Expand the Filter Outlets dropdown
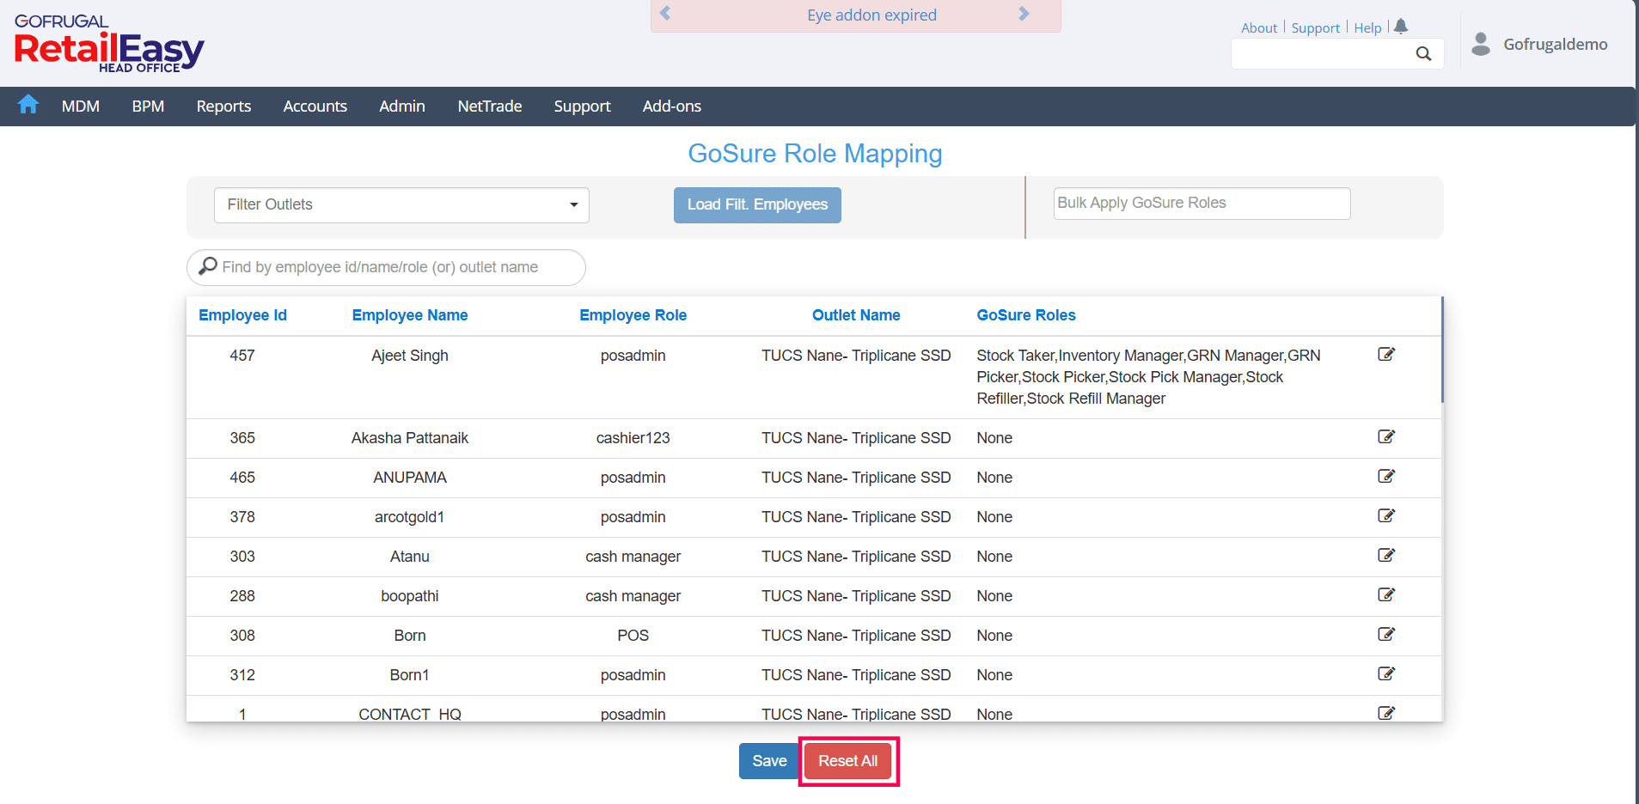Screen dimensions: 1639x804 [x=401, y=205]
